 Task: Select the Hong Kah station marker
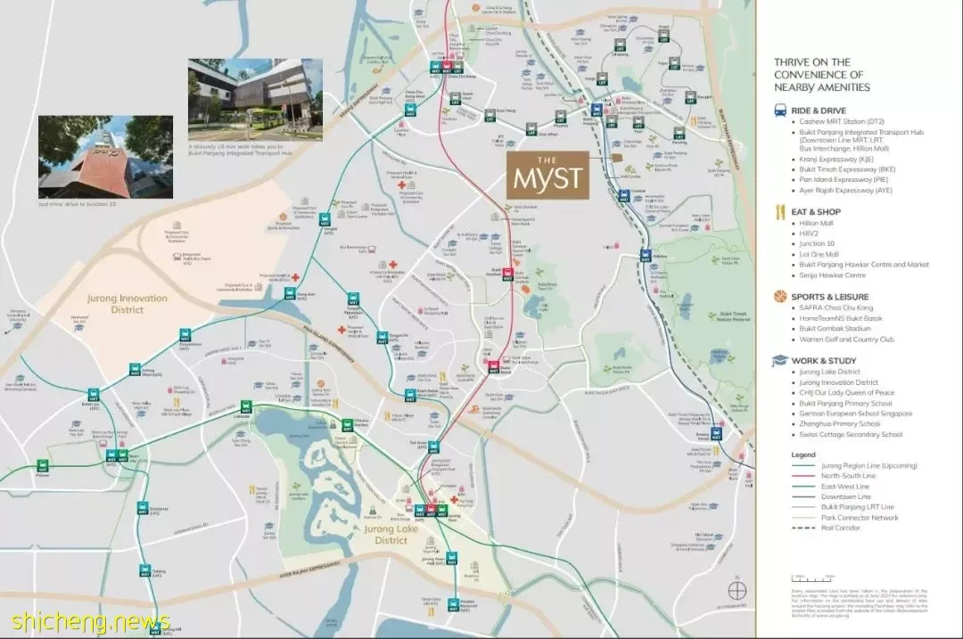(x=289, y=293)
